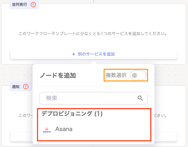The width and height of the screenshot is (188, 147).
Task: Click the このワークフローテンプレートに少なくとも1つのサービスを追加してください message
Action: click(x=93, y=33)
